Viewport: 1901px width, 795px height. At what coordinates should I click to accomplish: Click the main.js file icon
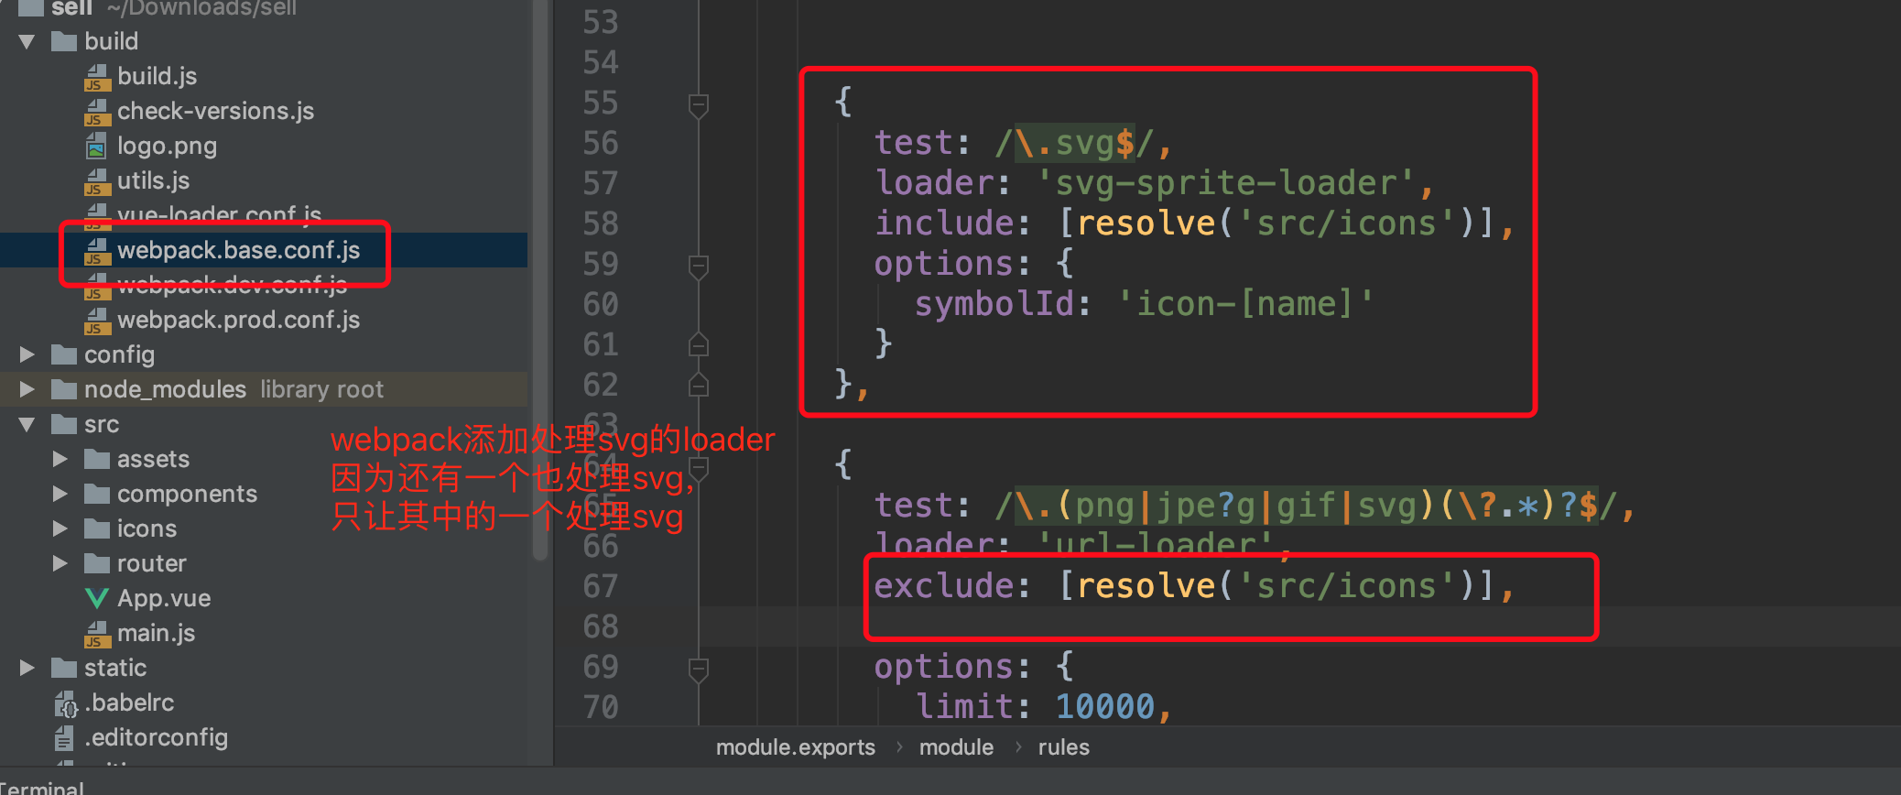(x=96, y=634)
